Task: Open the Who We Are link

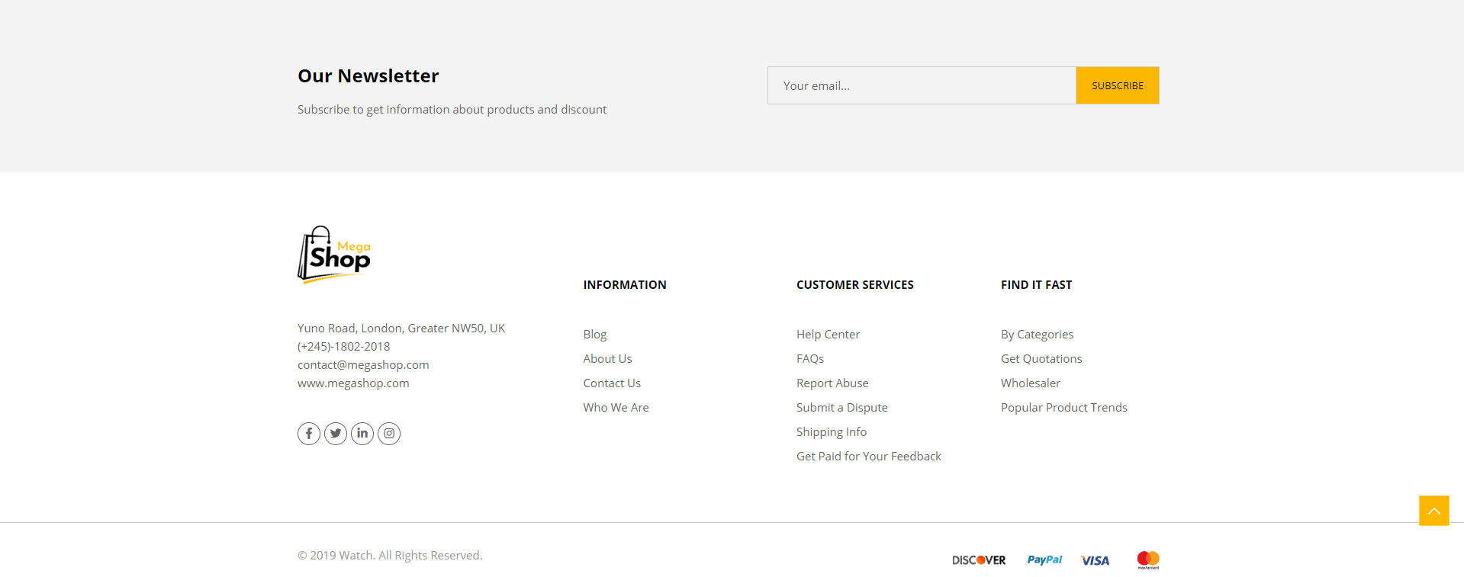Action: pos(616,408)
